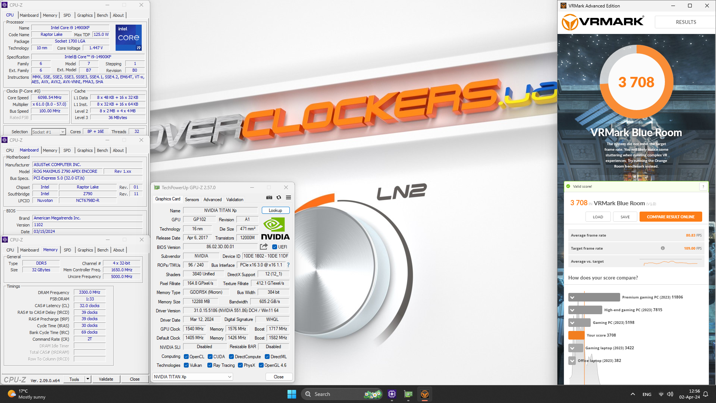The image size is (716, 403).
Task: Click the Valid score help question icon
Action: (703, 187)
